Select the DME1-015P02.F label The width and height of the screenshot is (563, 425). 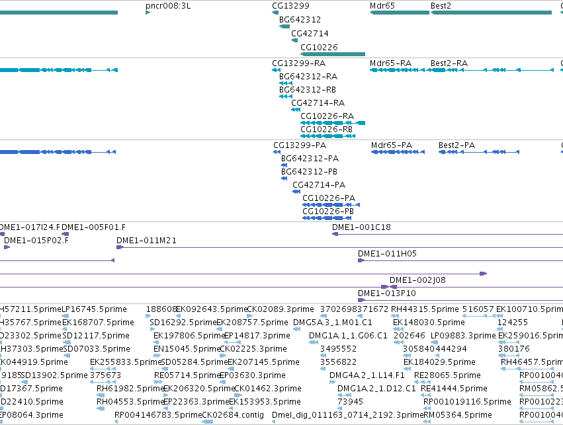[36, 241]
